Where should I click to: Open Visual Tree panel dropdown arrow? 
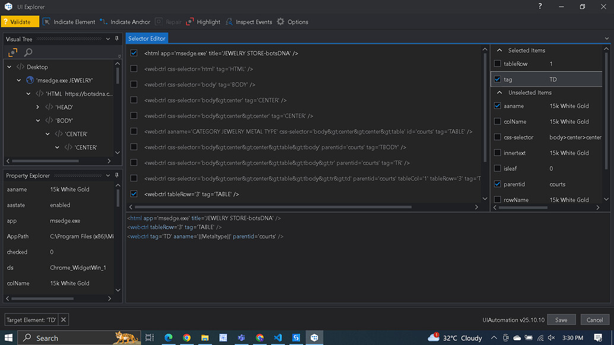[x=108, y=39]
